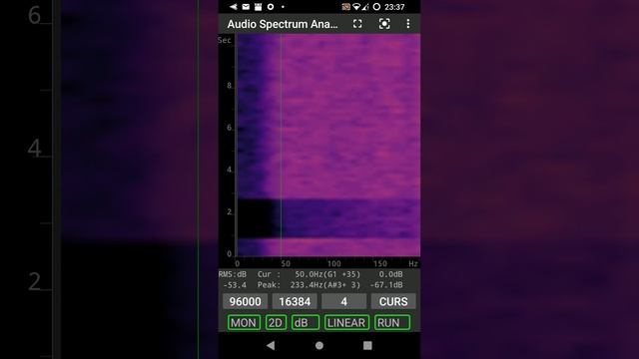Screen dimensions: 639x359
Task: Tap the screenshot capture icon
Action: (383, 24)
